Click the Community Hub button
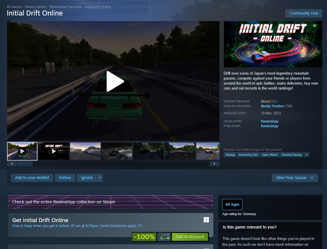 (304, 13)
